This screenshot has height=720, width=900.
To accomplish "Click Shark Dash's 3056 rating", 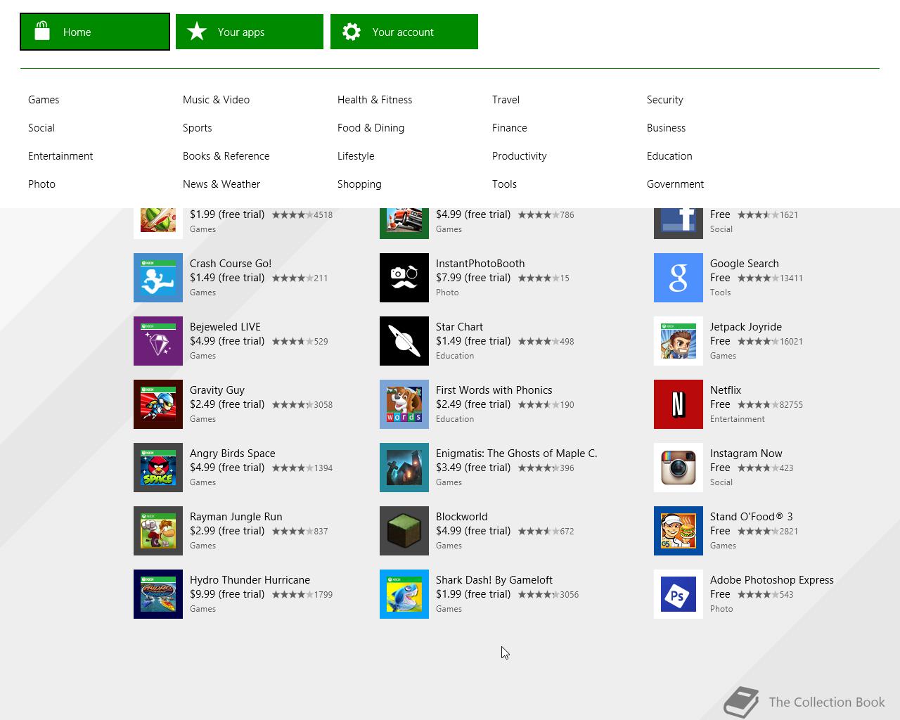I will (548, 595).
